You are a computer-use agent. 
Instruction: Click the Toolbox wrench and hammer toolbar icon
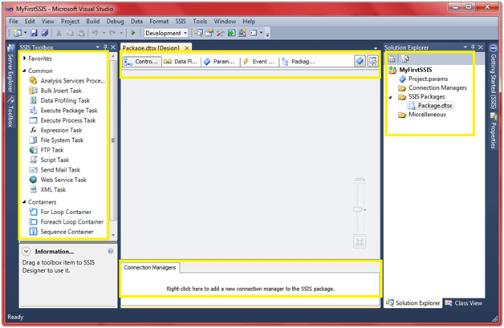tap(221, 33)
